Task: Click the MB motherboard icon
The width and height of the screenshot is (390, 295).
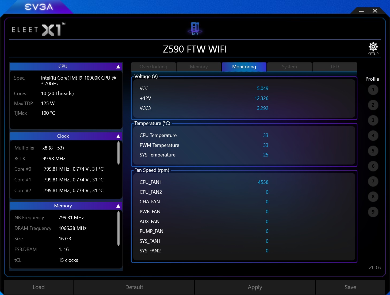Action: click(195, 29)
